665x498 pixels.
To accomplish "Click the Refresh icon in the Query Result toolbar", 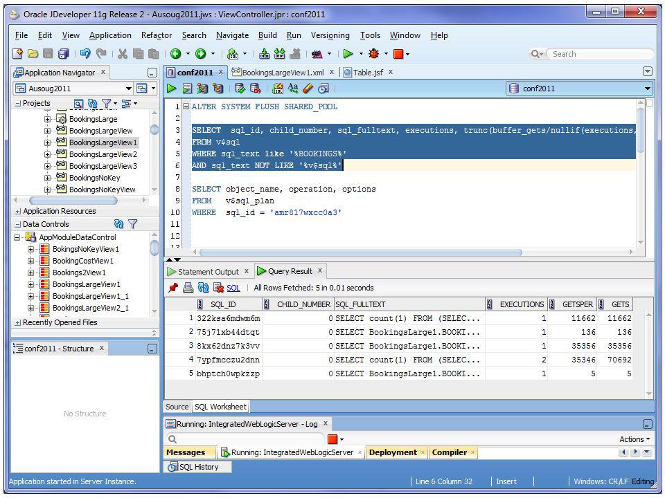I will [203, 288].
